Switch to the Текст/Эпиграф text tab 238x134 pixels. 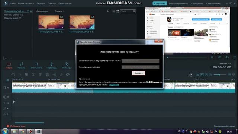click(x=36, y=66)
